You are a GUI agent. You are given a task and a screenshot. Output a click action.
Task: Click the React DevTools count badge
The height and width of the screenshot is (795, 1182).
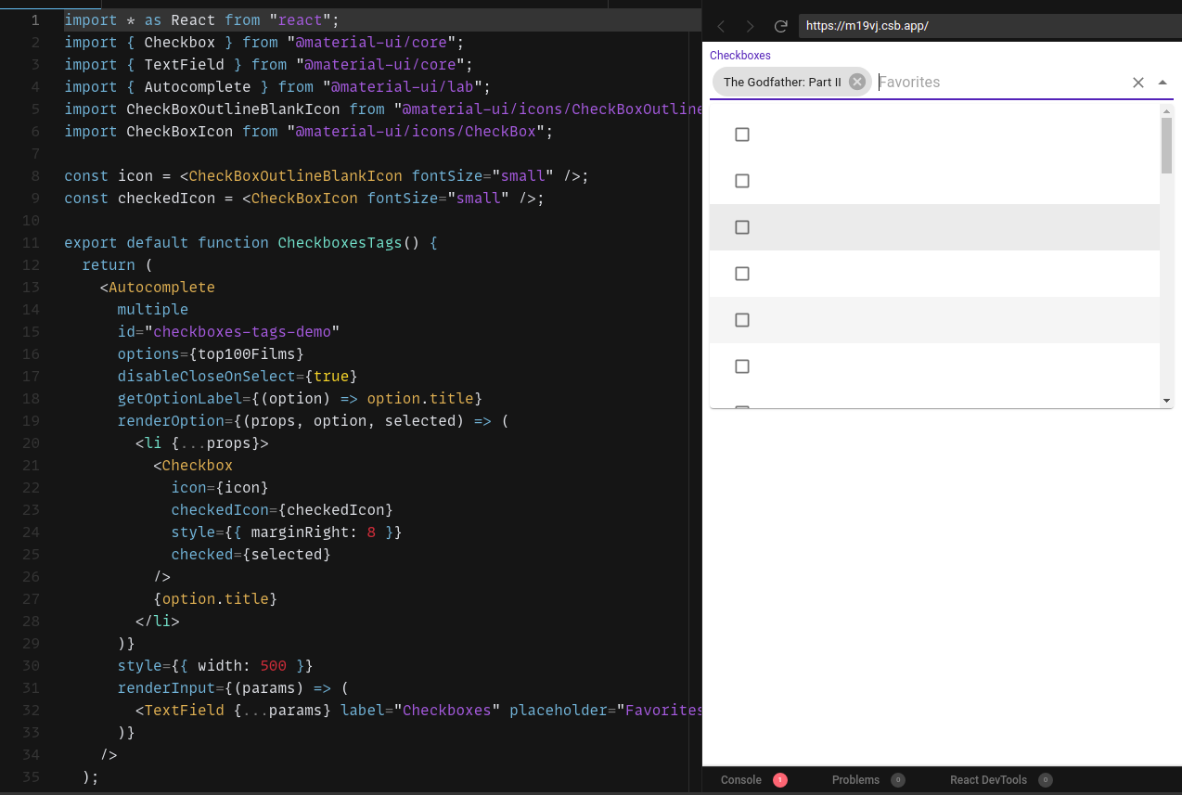pos(1046,780)
